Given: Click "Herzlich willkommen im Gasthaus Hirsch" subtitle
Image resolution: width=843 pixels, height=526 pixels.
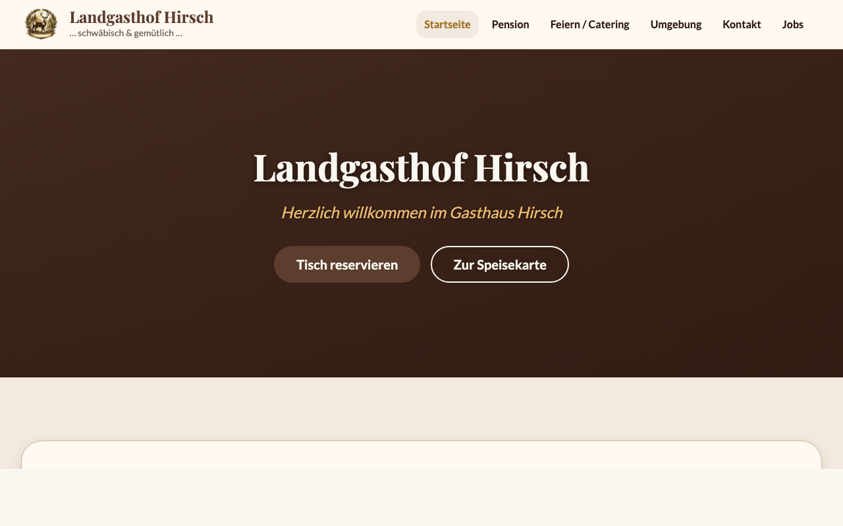Looking at the screenshot, I should 421,212.
